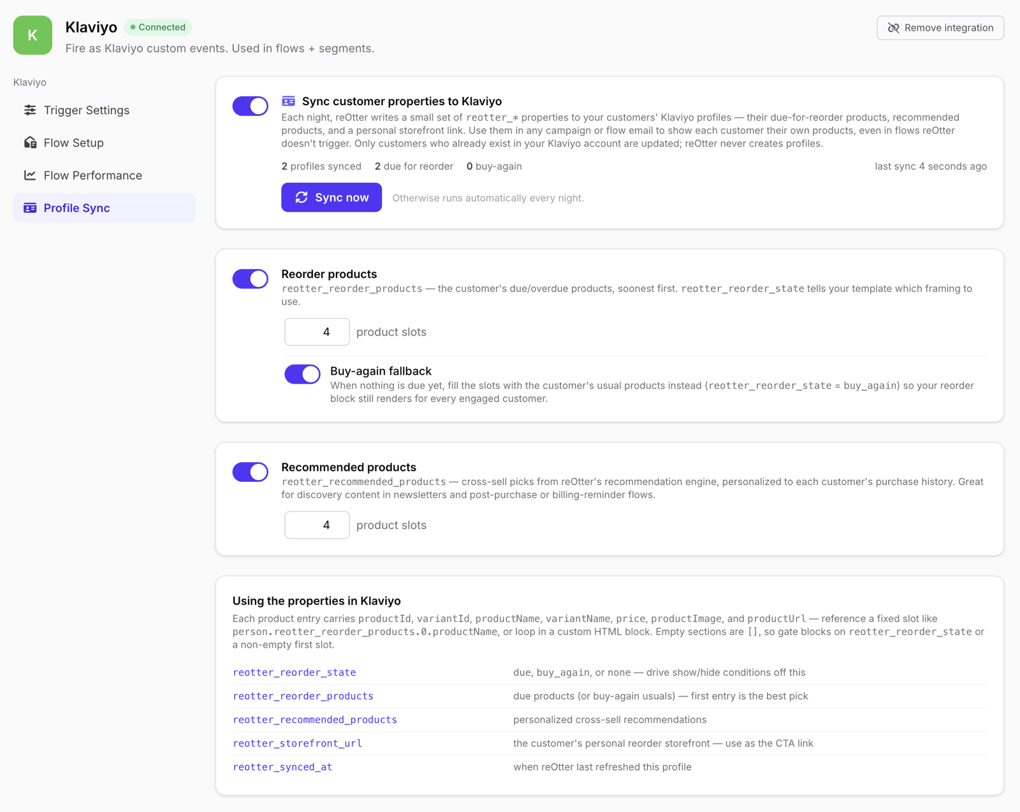This screenshot has height=812, width=1020.
Task: Click the Flow Performance chart icon
Action: pyautogui.click(x=30, y=175)
